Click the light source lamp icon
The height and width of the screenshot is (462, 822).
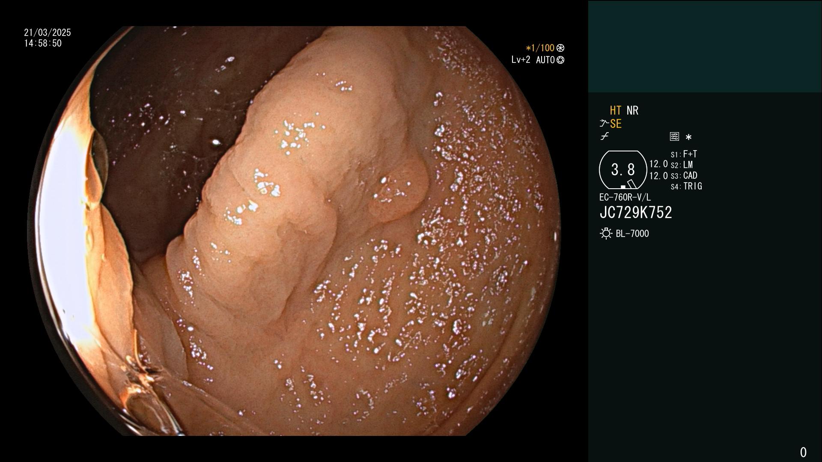[x=606, y=234]
